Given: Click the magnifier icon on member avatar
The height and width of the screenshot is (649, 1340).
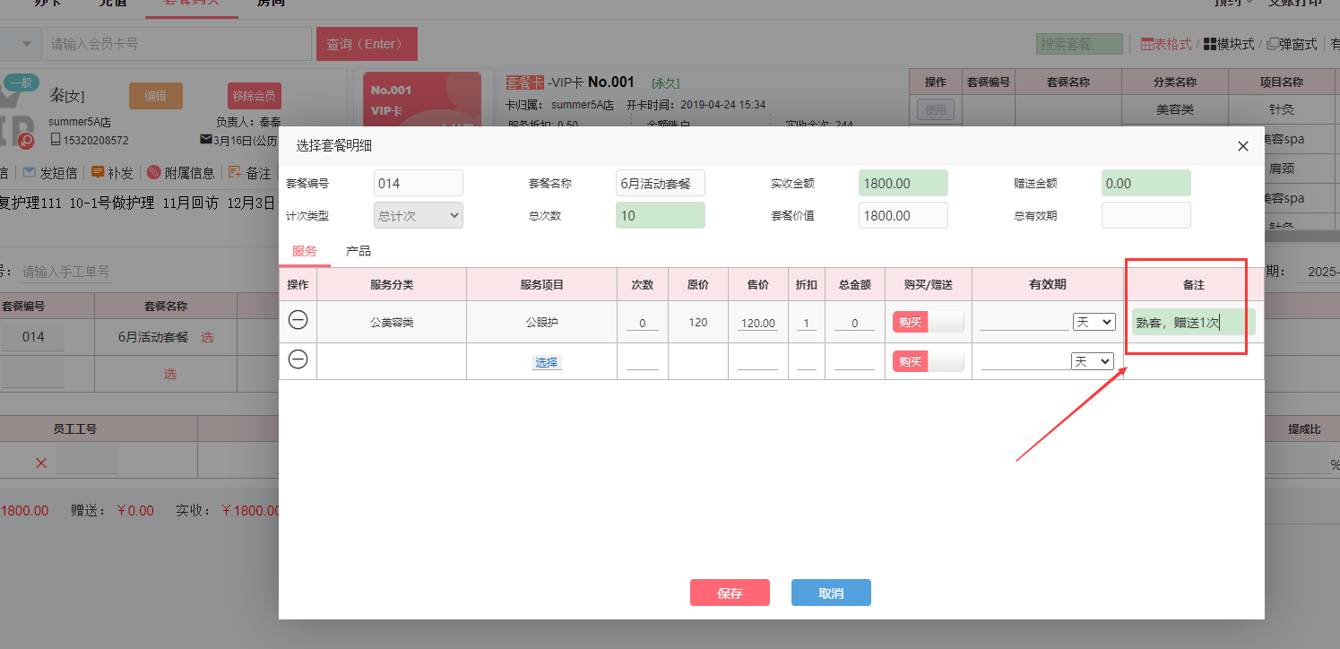Looking at the screenshot, I should coord(27,141).
